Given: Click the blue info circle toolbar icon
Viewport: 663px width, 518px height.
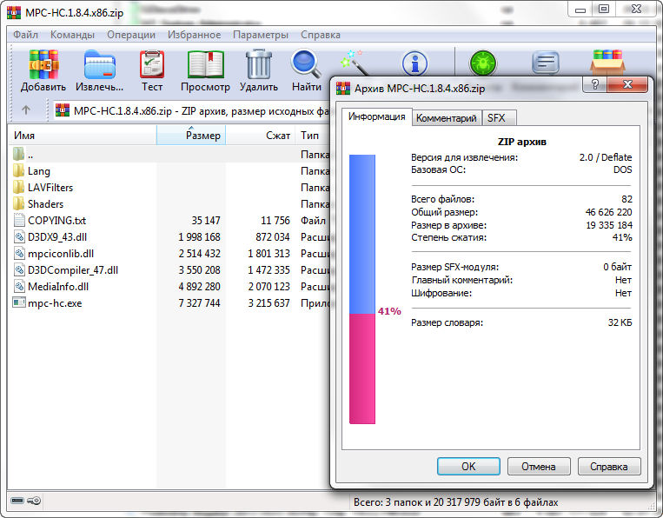Looking at the screenshot, I should [x=414, y=63].
